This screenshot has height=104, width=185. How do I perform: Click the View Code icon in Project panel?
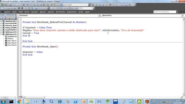2,18
